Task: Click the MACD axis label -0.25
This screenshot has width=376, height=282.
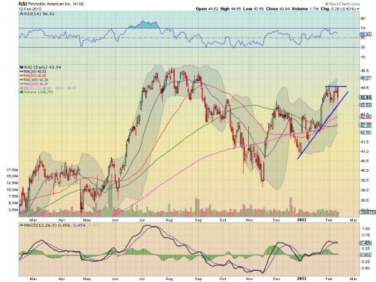Action: 365,261
